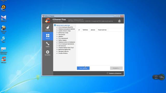
Task: Toggle the select-all checkmark column header
Action: pyautogui.click(x=79, y=30)
